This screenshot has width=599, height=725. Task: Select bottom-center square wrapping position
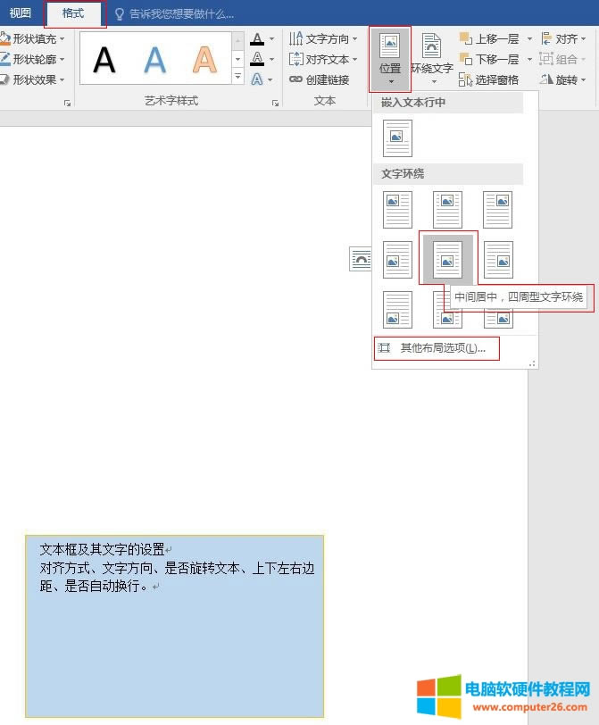pyautogui.click(x=447, y=309)
